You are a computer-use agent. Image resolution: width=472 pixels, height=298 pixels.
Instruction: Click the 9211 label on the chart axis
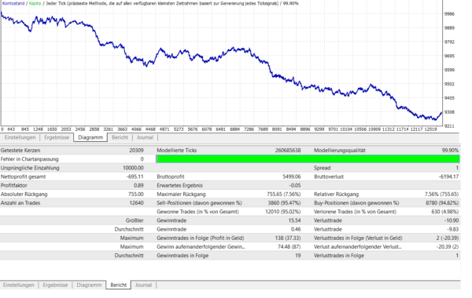(449, 126)
